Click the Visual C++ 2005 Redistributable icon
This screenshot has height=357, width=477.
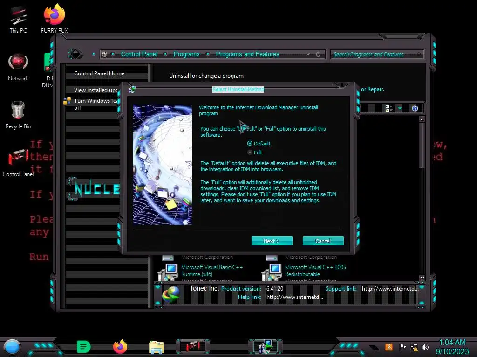pyautogui.click(x=272, y=272)
